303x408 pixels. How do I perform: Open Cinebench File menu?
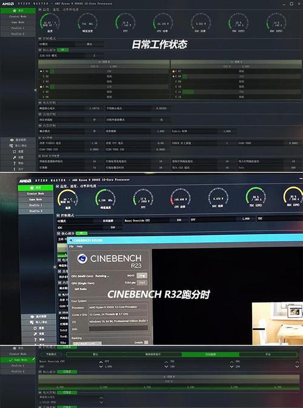tap(71, 246)
